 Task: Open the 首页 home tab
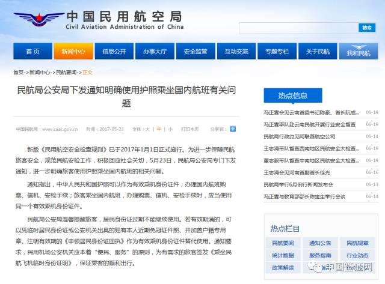click(33, 52)
